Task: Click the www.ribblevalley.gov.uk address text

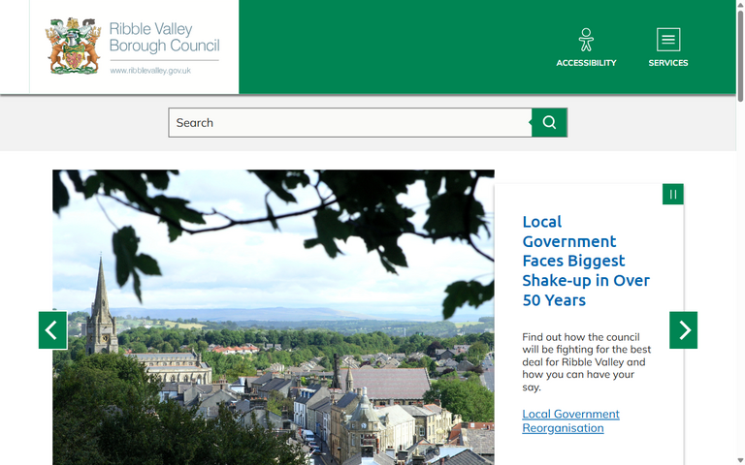Action: pos(150,71)
